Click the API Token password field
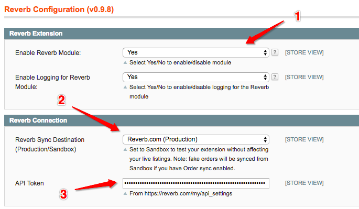Viewport: 359px width, 209px height. click(196, 183)
